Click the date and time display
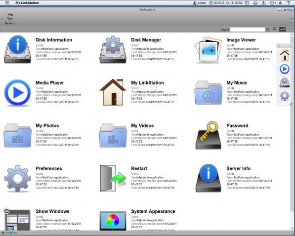 click(x=226, y=3)
